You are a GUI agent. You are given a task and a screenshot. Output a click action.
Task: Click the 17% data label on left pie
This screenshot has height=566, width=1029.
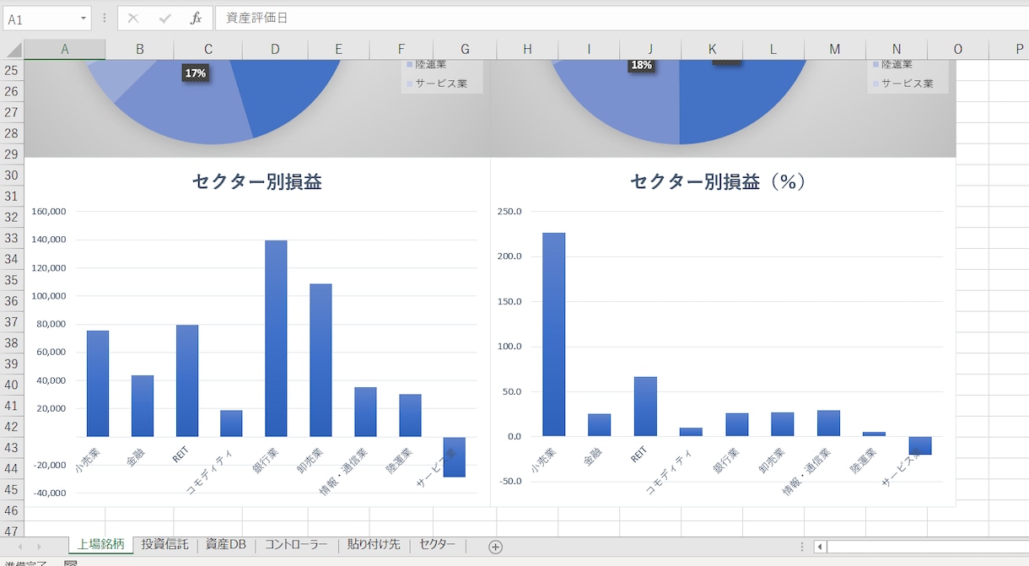(x=196, y=73)
